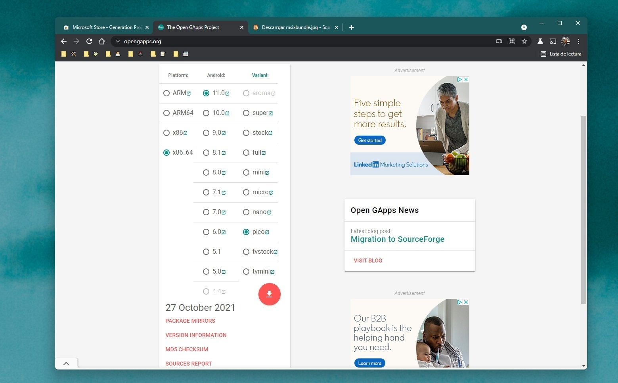
Task: Select Android 10.0 radio button
Action: click(206, 113)
